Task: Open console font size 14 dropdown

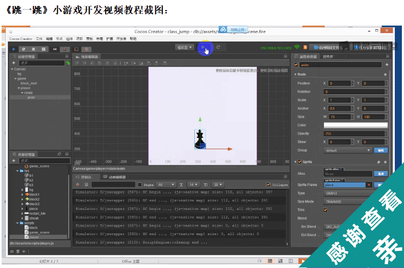Action: tap(194, 185)
